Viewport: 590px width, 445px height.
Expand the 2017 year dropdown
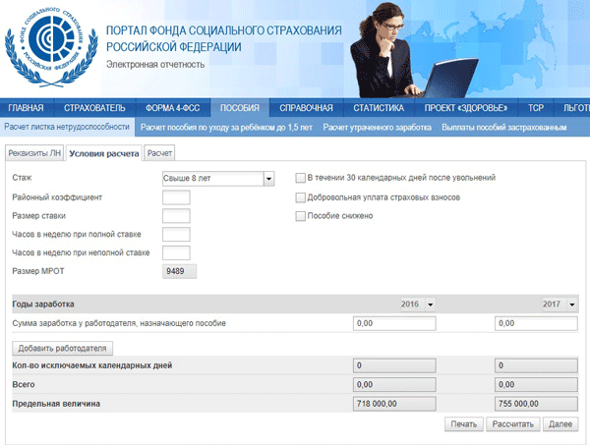coord(572,305)
